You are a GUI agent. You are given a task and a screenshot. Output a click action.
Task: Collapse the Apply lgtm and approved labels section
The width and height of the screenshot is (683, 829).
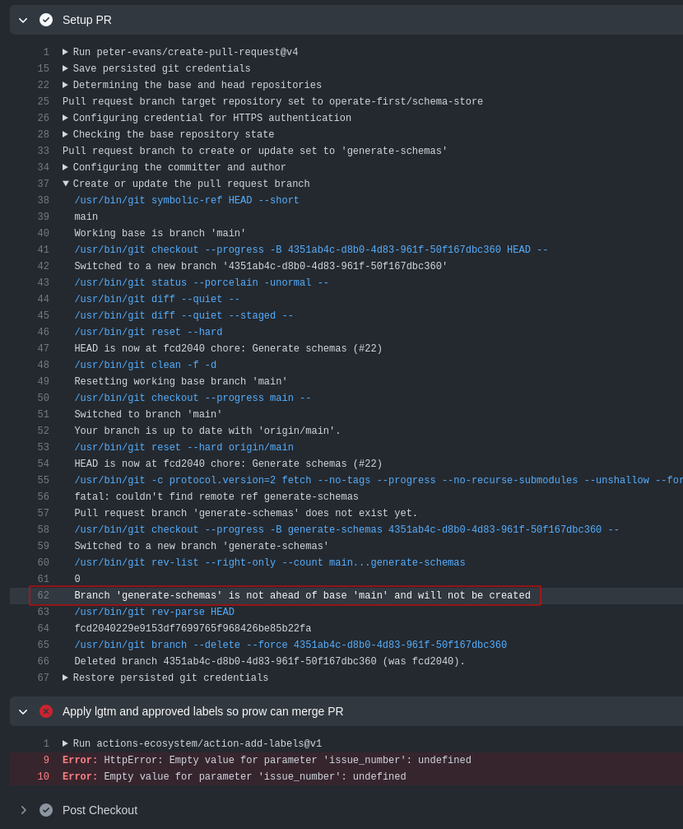22,711
